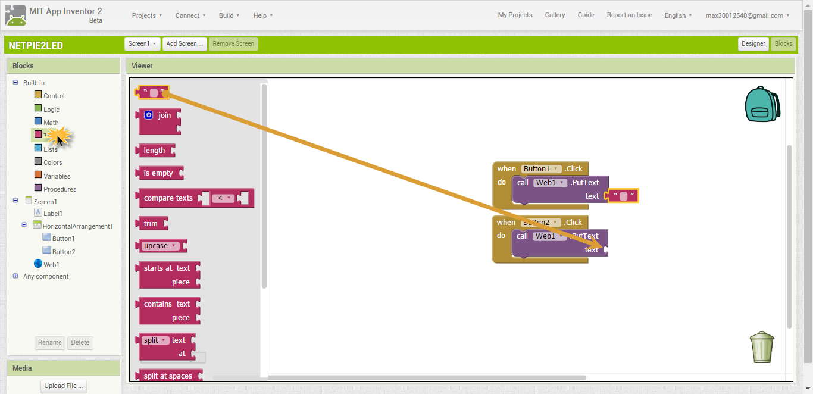The image size is (813, 394).
Task: Select the Variables category color icon
Action: point(38,175)
